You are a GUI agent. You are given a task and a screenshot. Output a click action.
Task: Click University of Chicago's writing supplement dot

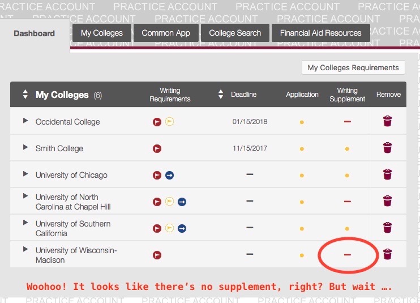(x=347, y=176)
